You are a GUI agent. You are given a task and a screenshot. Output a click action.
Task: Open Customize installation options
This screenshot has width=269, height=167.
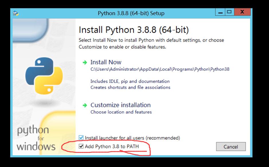[120, 105]
